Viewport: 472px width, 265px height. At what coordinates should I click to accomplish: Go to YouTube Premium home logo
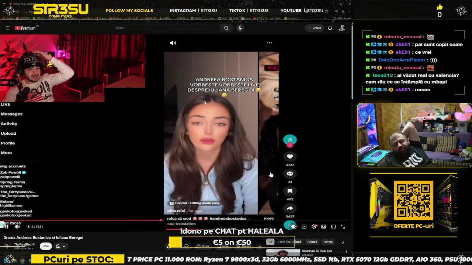25,28
